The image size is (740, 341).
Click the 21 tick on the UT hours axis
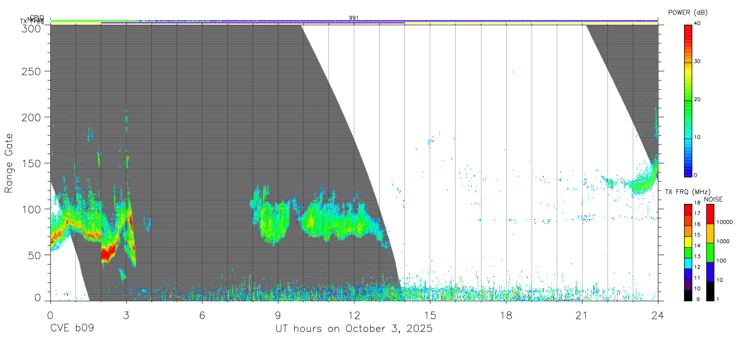582,315
